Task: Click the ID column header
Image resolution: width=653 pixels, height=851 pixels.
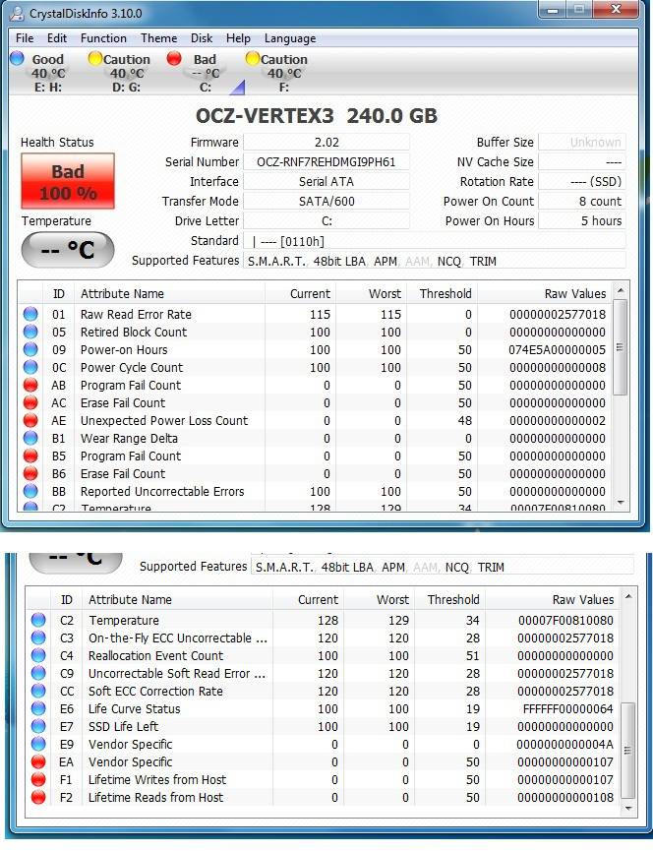Action: coord(59,293)
